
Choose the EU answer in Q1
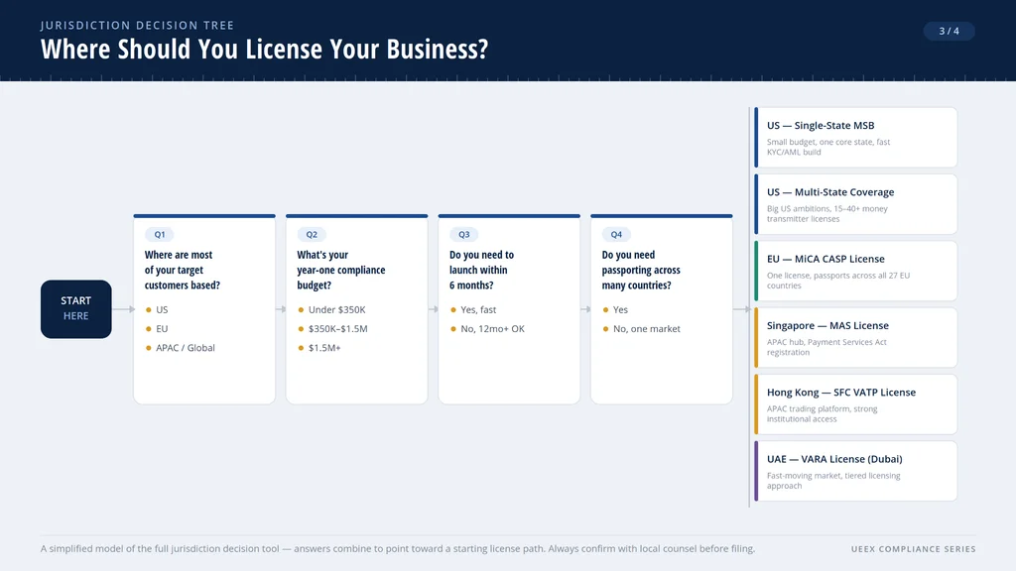coord(157,329)
